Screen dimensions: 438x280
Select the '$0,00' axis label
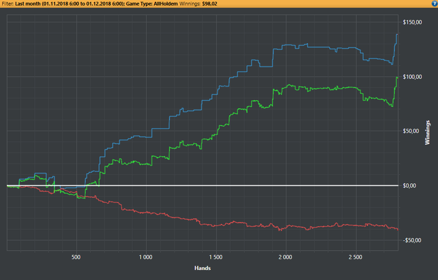pos(409,186)
